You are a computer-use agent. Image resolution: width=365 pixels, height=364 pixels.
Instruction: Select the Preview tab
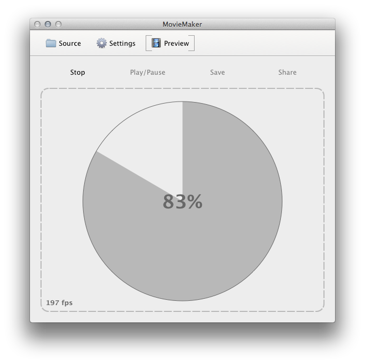point(170,43)
